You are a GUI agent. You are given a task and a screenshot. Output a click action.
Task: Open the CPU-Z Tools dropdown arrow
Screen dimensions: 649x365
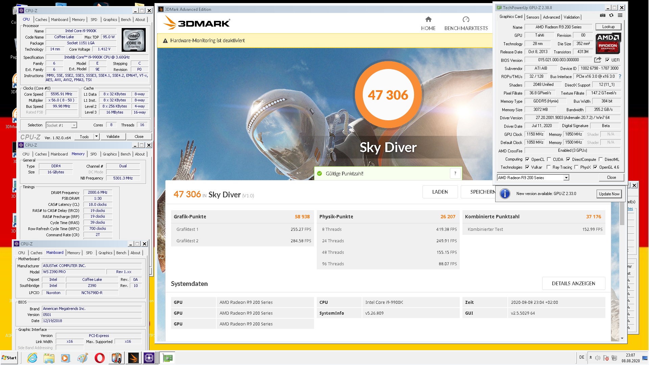(96, 137)
